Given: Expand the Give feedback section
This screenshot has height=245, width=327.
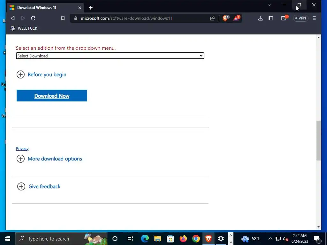Looking at the screenshot, I should coord(39,186).
